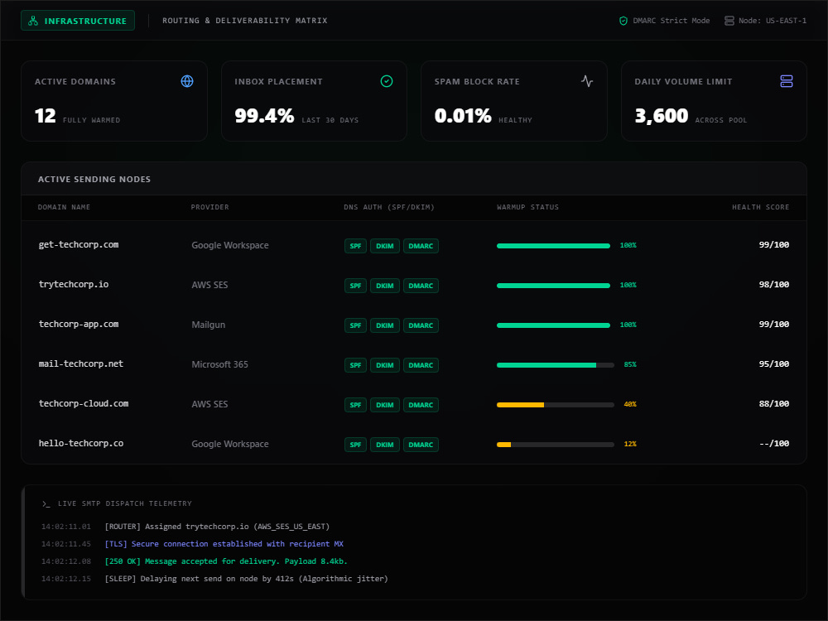Screen dimensions: 828x621
Task: Click the globe icon on Active Domains card
Action: pos(187,81)
